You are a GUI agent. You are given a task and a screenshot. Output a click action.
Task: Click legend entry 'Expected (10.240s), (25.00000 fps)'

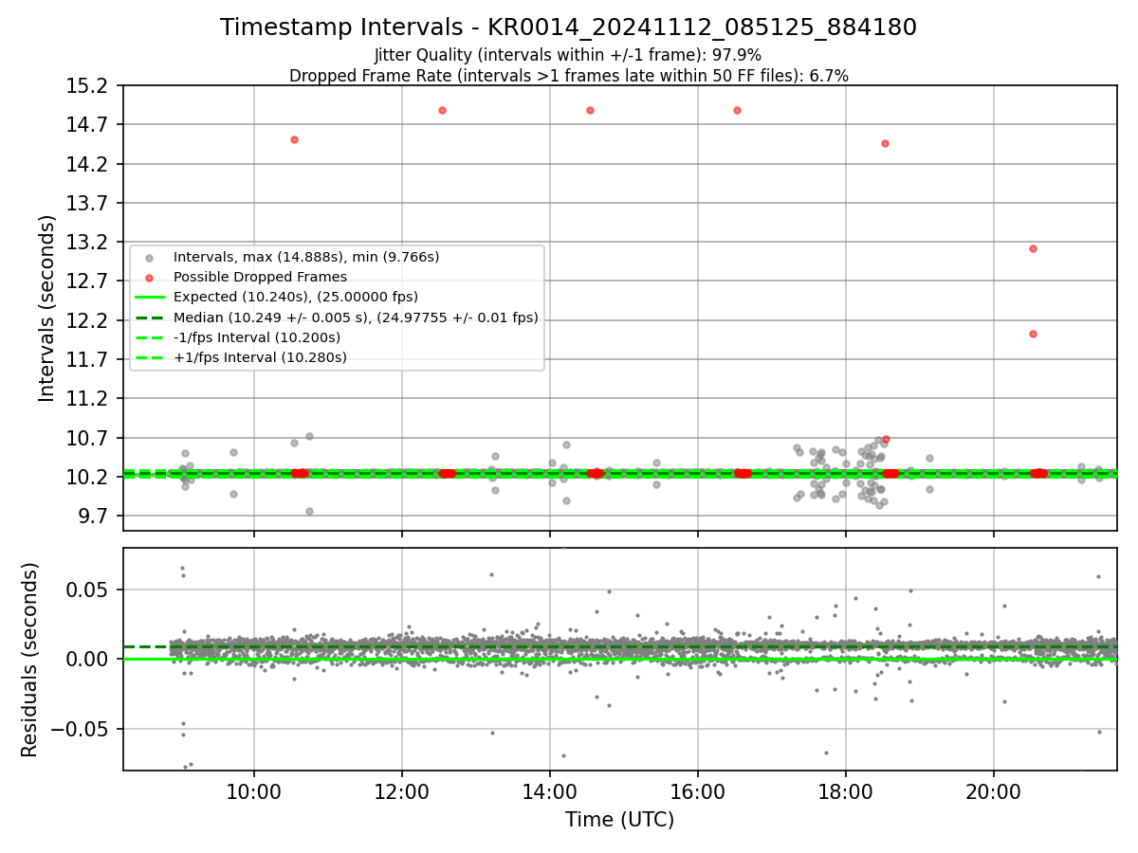(296, 297)
